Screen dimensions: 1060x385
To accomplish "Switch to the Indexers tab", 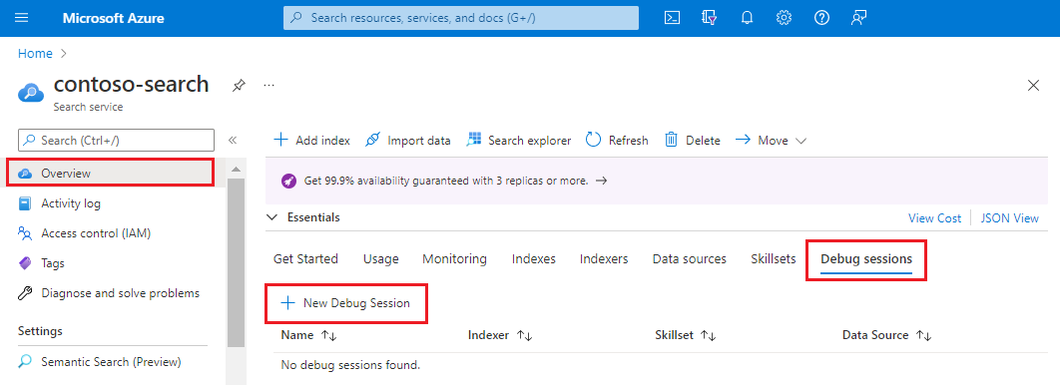I will (x=604, y=258).
